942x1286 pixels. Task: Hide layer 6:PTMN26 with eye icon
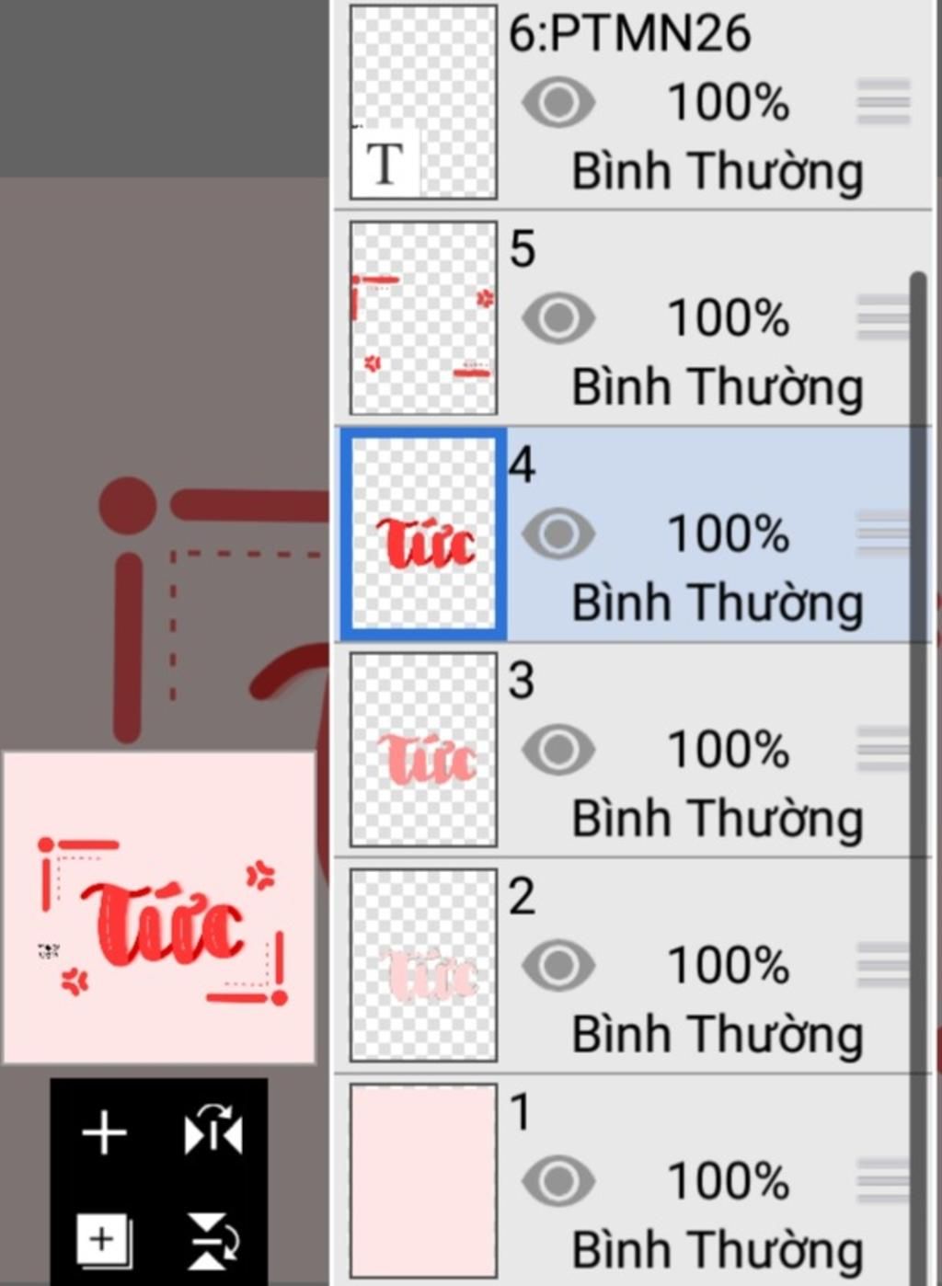(x=558, y=101)
